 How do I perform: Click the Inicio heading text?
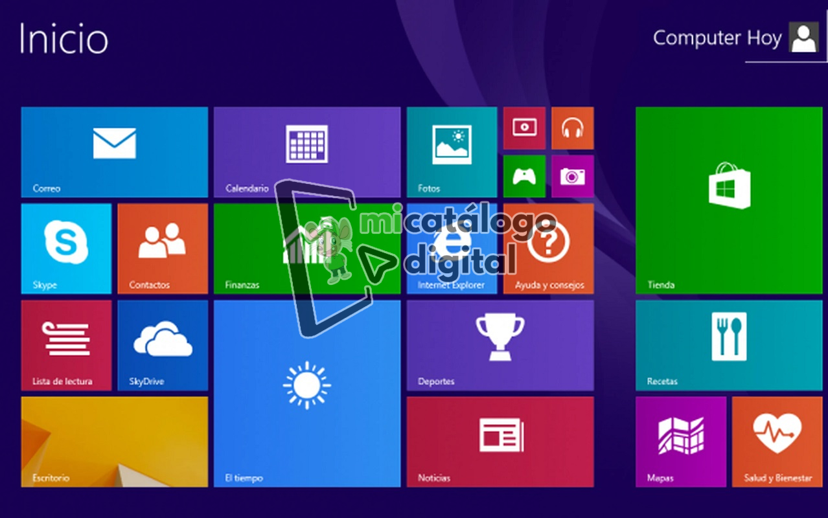pyautogui.click(x=63, y=39)
